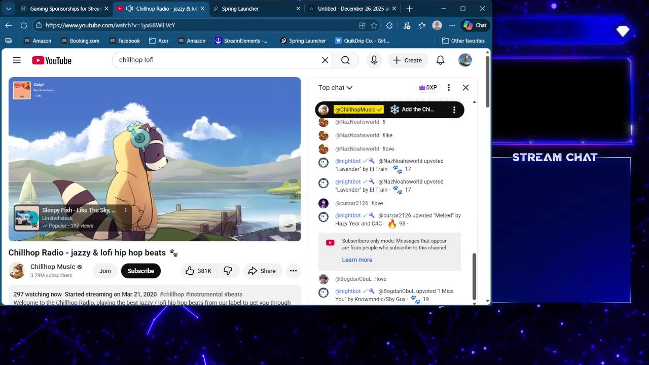Open pinned message options menu
The image size is (649, 365).
[454, 109]
